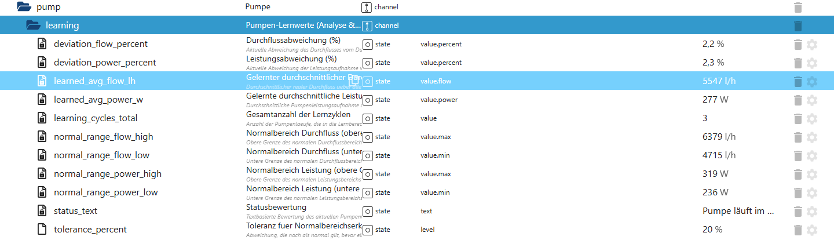Open settings gear for status_text

pos(812,211)
